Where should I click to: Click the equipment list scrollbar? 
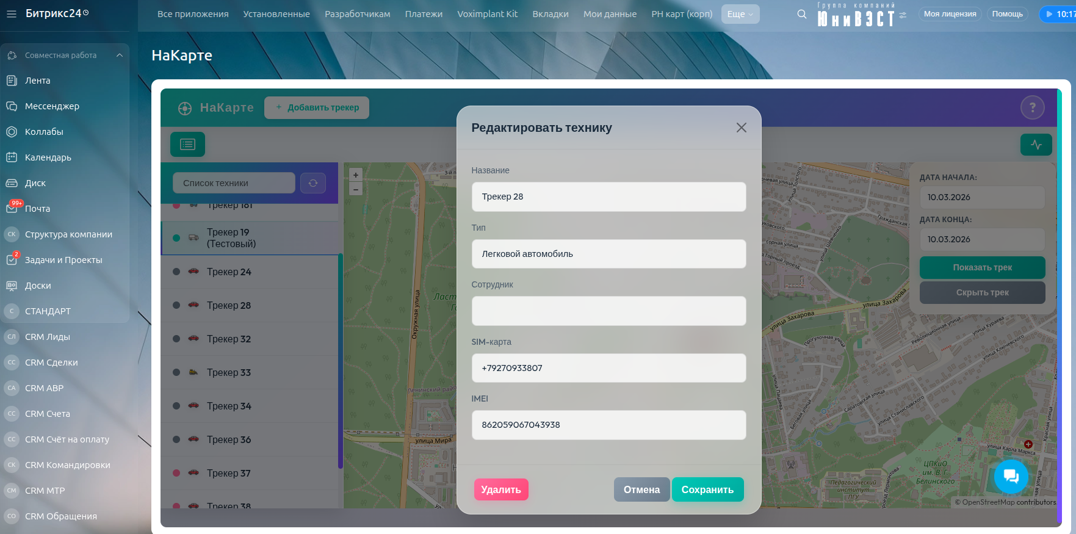click(340, 361)
